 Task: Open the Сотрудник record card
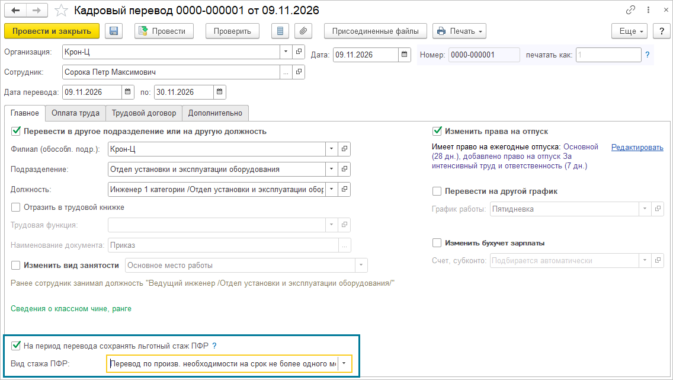tap(299, 72)
